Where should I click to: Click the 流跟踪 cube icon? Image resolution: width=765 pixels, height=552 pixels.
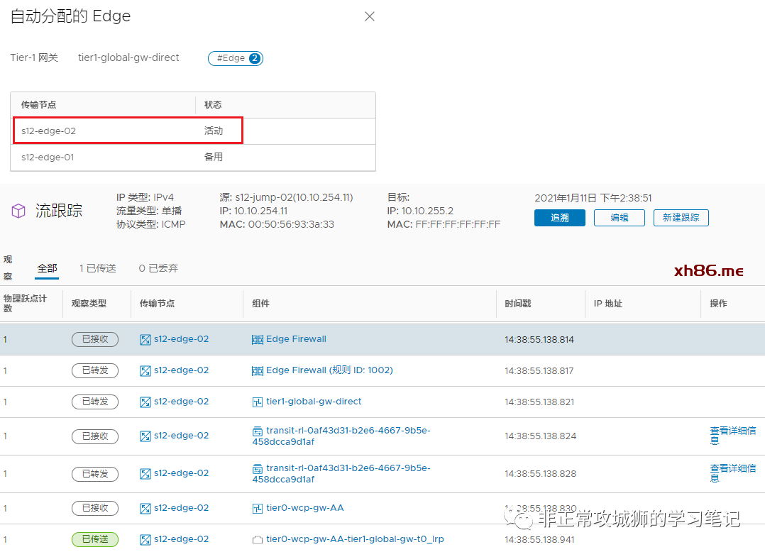tap(18, 211)
